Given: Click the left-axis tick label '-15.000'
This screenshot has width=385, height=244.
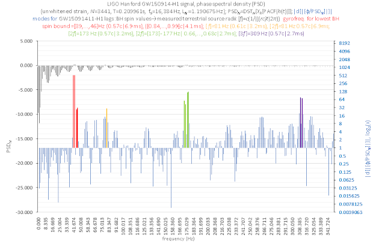Looking at the screenshot, I should click(25, 138).
